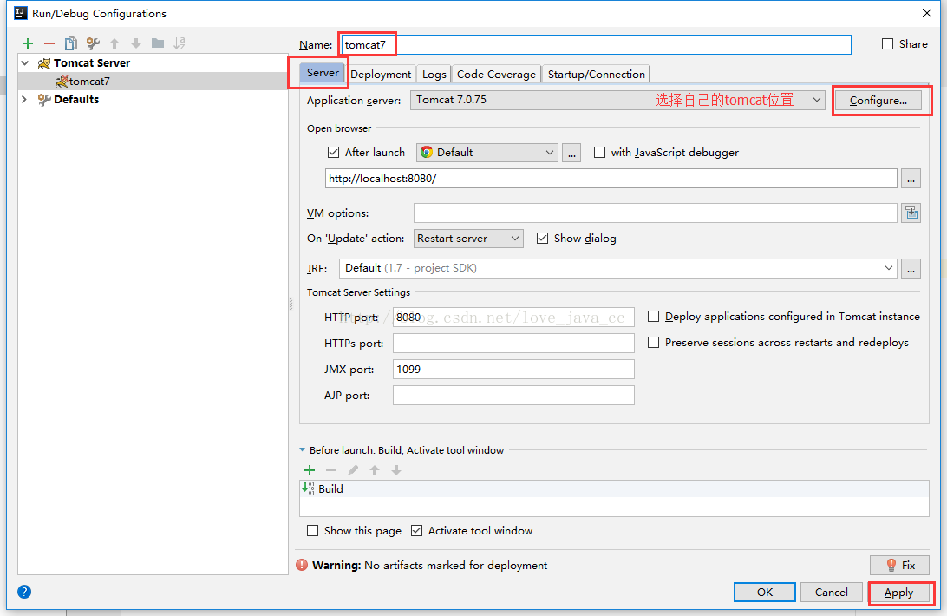Open Code Coverage tab
Screen dimensions: 947x616
(496, 74)
